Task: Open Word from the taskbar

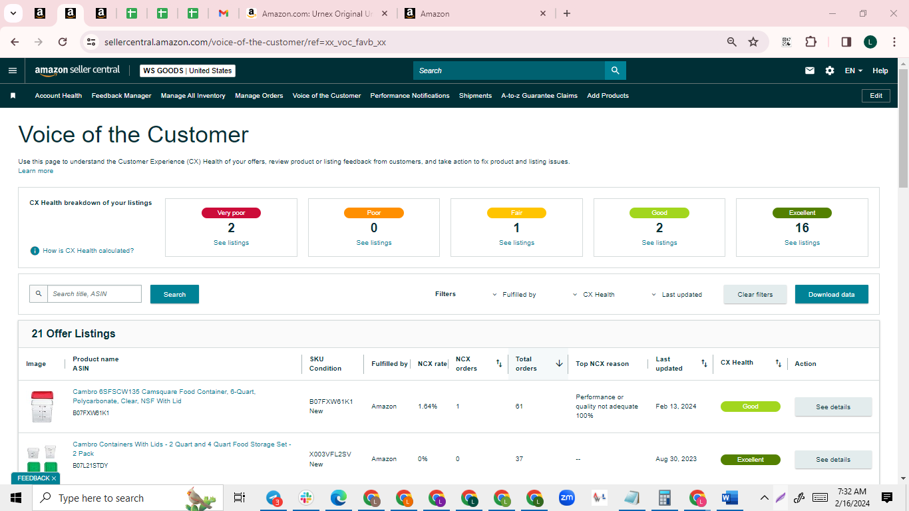Action: tap(730, 498)
